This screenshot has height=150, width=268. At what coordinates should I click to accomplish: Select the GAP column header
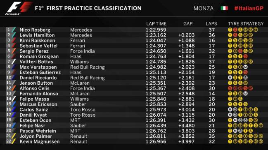tap(188, 24)
